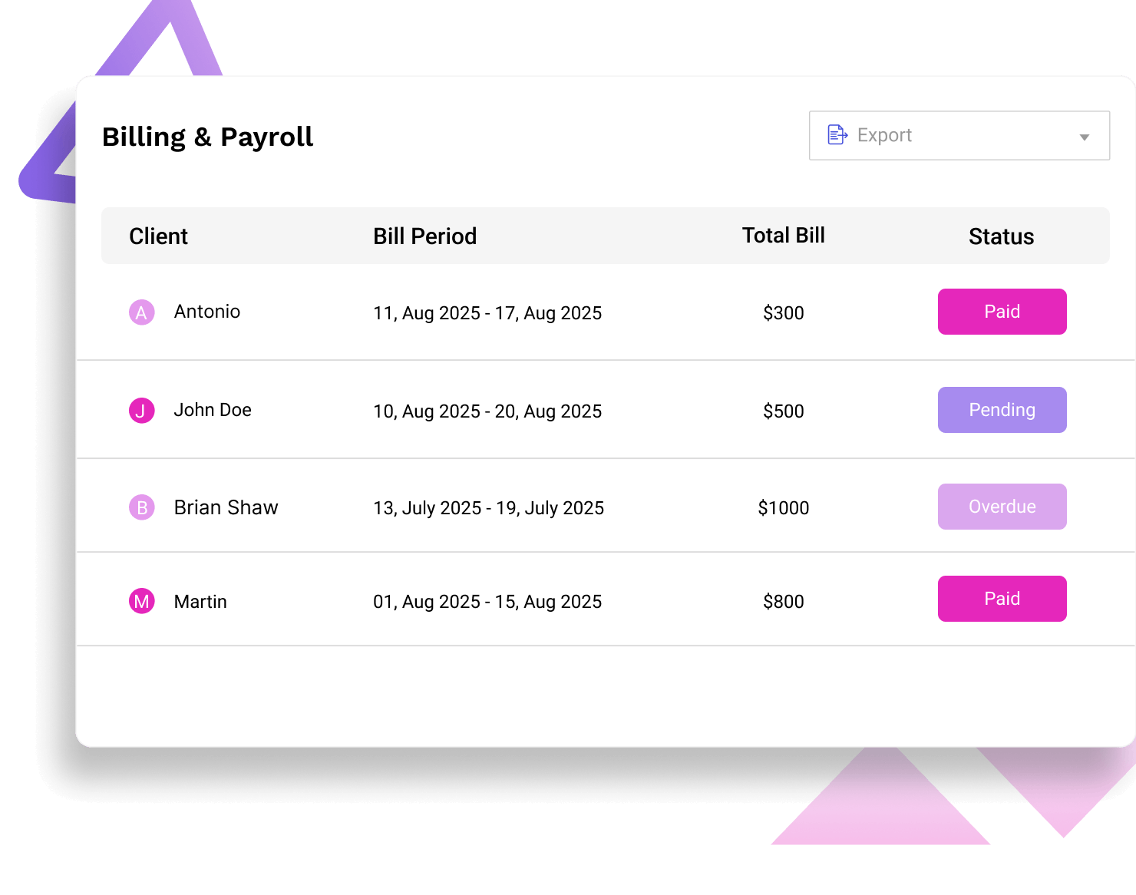Toggle Brian Shaw's Overdue status
Viewport: 1136px width, 895px height.
(1002, 507)
